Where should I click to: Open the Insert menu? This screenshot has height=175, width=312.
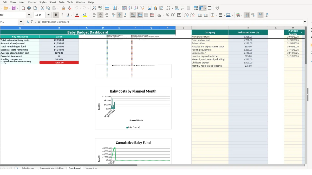tap(22, 2)
